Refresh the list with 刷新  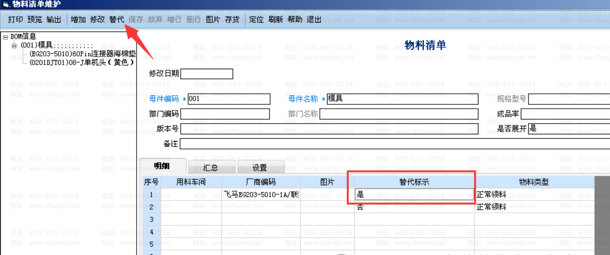tap(275, 20)
